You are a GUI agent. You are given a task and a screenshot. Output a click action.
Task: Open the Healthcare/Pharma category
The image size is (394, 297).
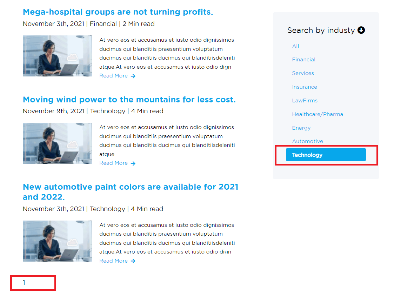(x=318, y=114)
